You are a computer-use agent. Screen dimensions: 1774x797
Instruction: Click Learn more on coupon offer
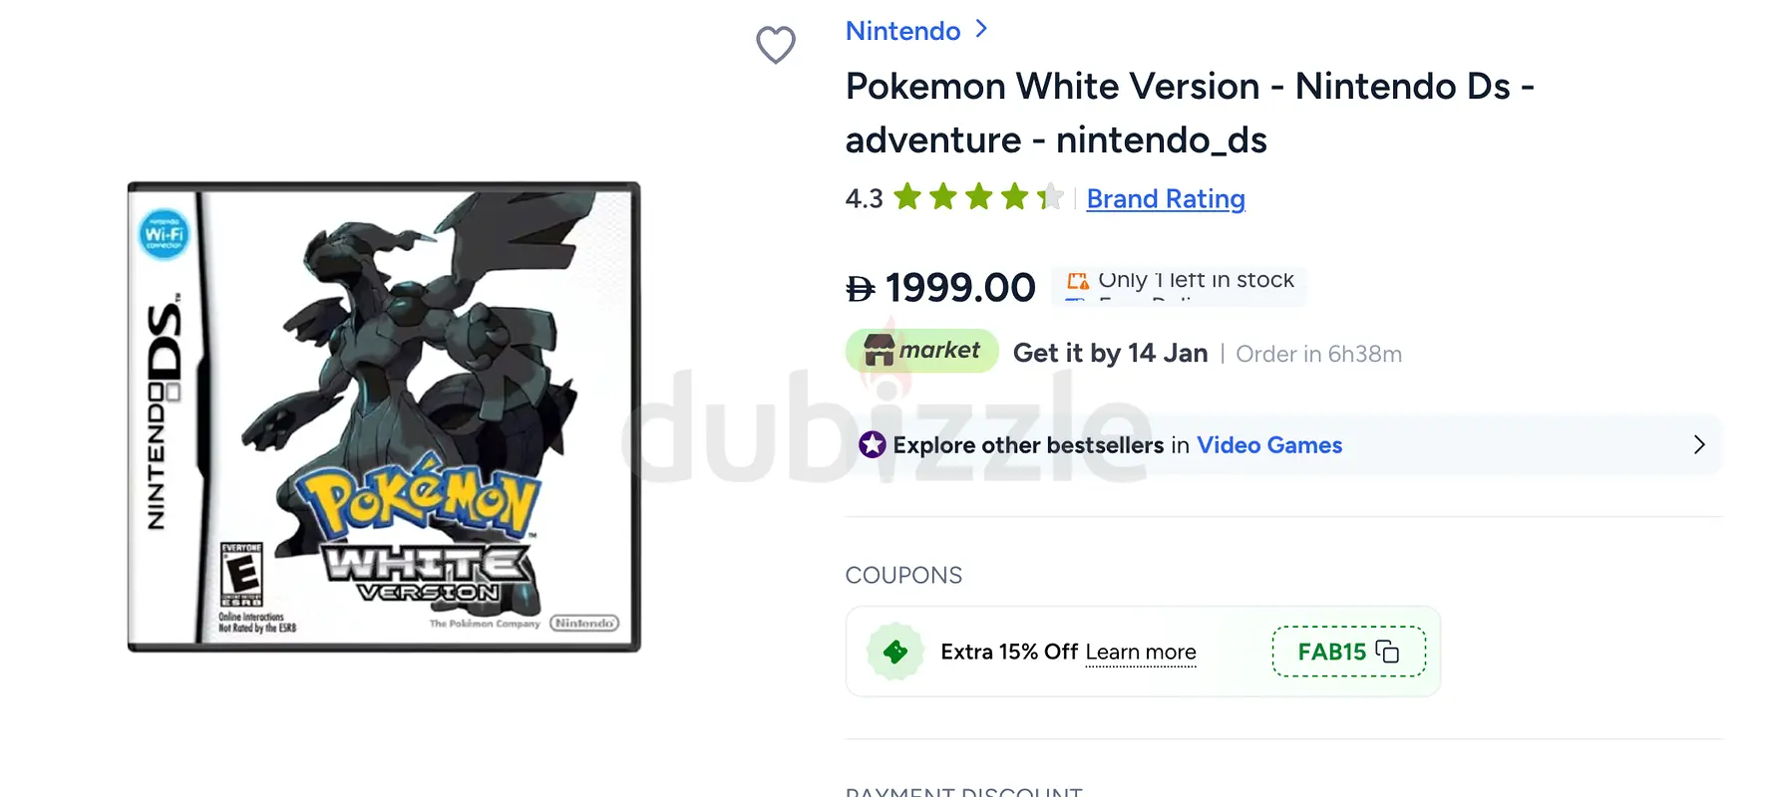[x=1141, y=653]
